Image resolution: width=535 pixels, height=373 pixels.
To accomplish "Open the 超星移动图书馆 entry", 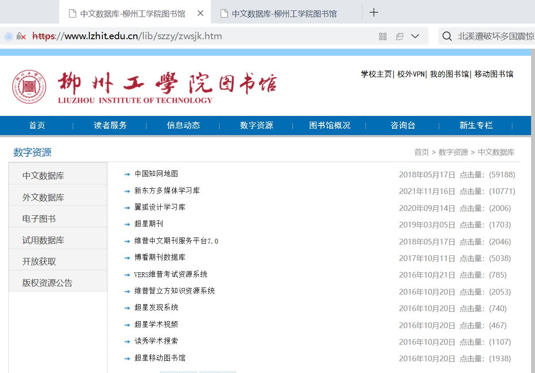I will click(160, 358).
